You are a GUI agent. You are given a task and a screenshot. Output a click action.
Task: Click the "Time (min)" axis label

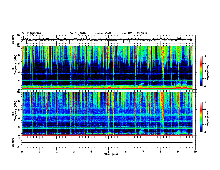[x=111, y=154]
